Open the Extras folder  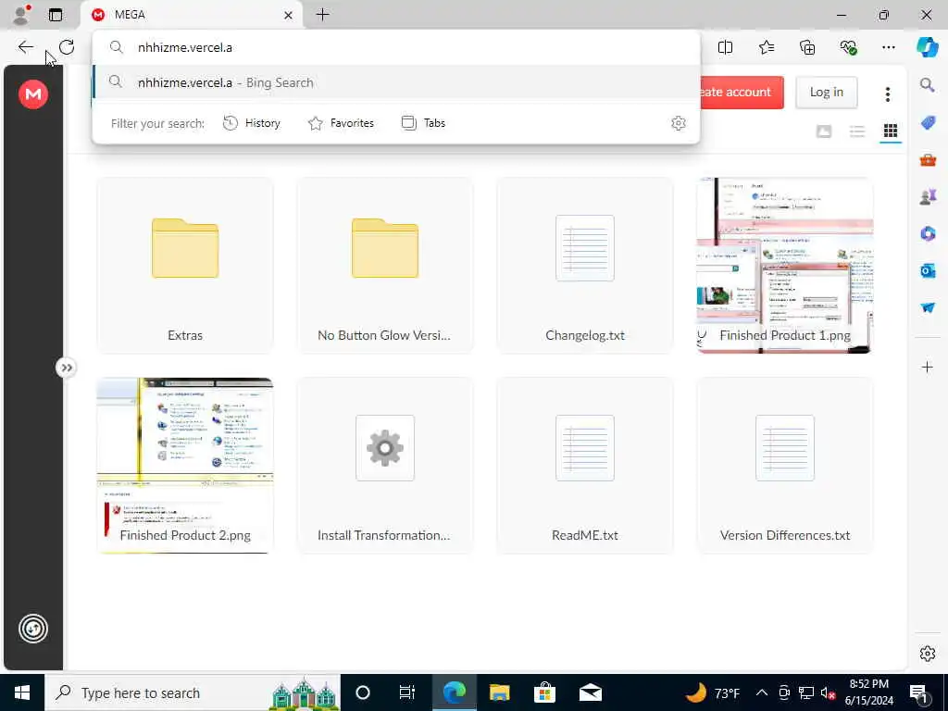(185, 266)
